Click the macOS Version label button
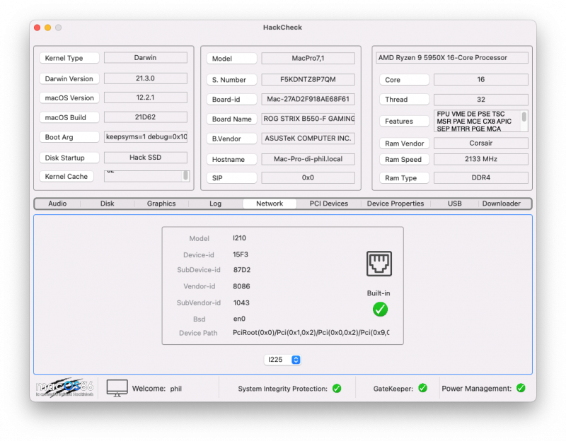566x441 pixels. pyautogui.click(x=69, y=98)
